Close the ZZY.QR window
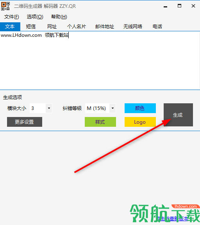Screen dimensions: 200x225 (193, 6)
